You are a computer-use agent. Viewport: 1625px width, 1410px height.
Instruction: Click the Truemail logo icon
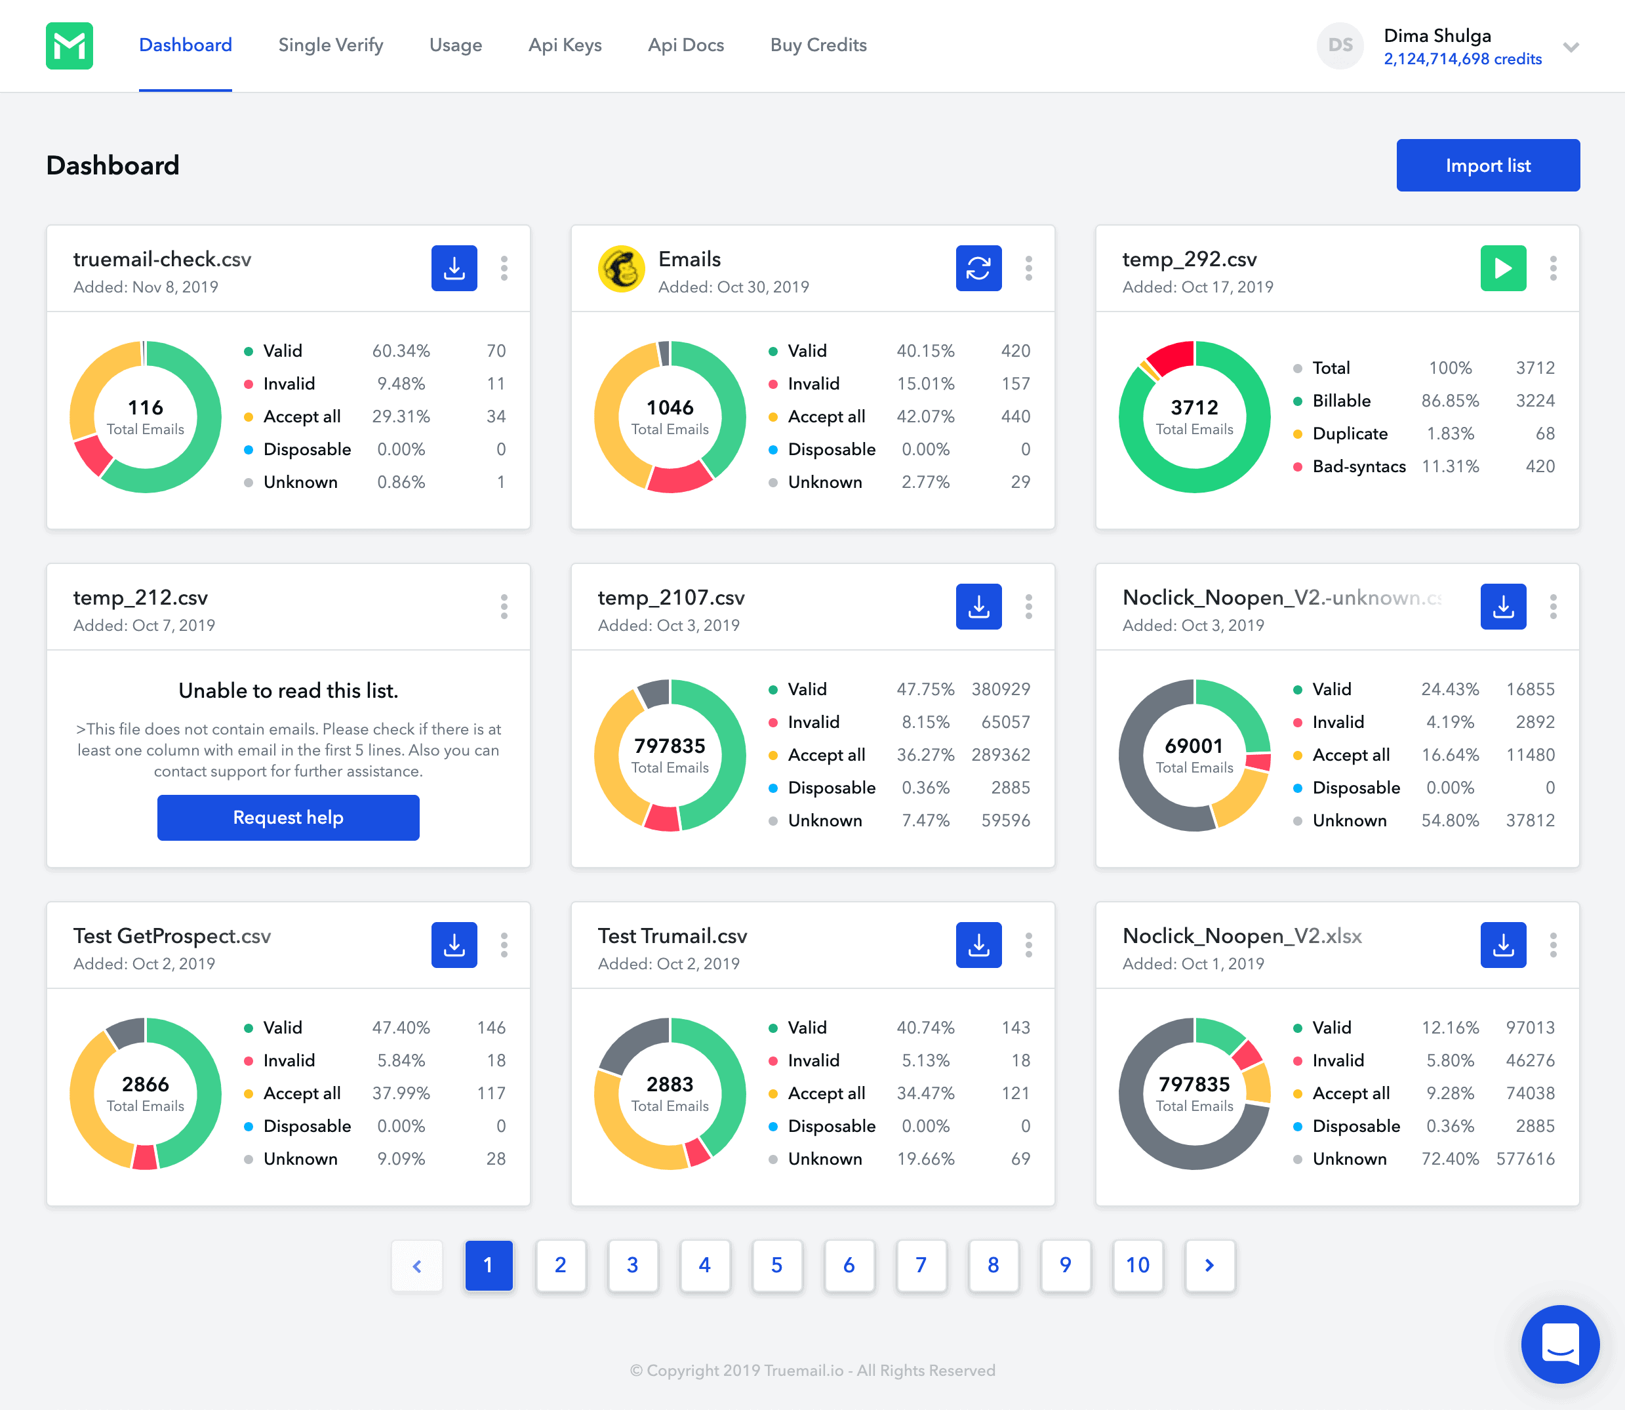point(70,46)
